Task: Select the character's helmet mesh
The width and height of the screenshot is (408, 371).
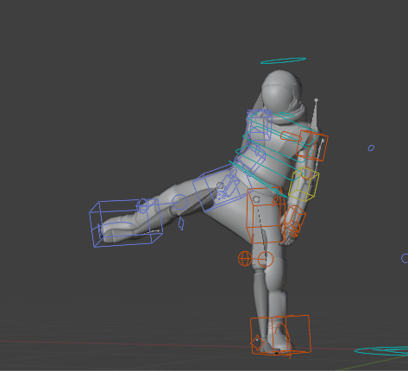Action: [281, 91]
